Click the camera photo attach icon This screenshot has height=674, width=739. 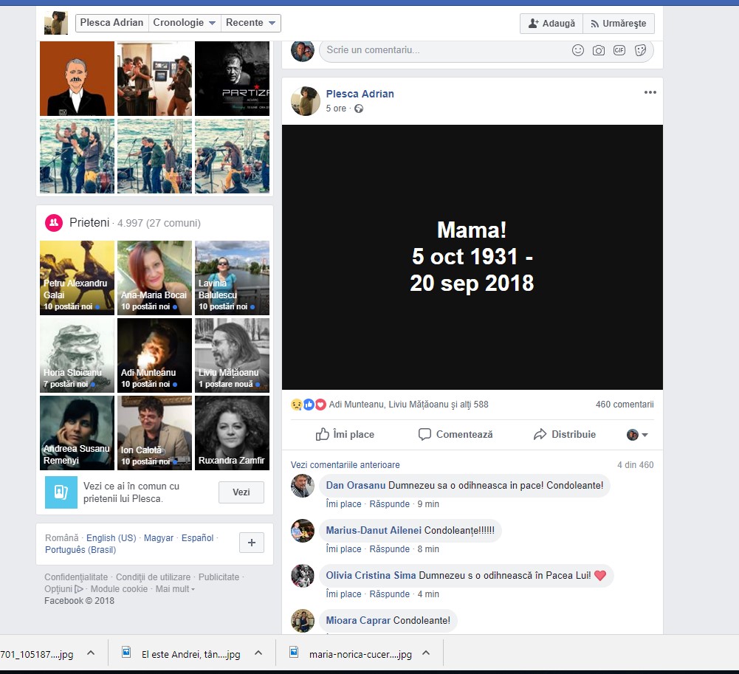pyautogui.click(x=599, y=50)
